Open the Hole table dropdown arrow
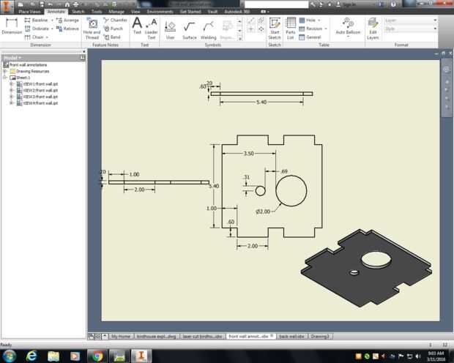This screenshot has height=363, width=454. [319, 20]
